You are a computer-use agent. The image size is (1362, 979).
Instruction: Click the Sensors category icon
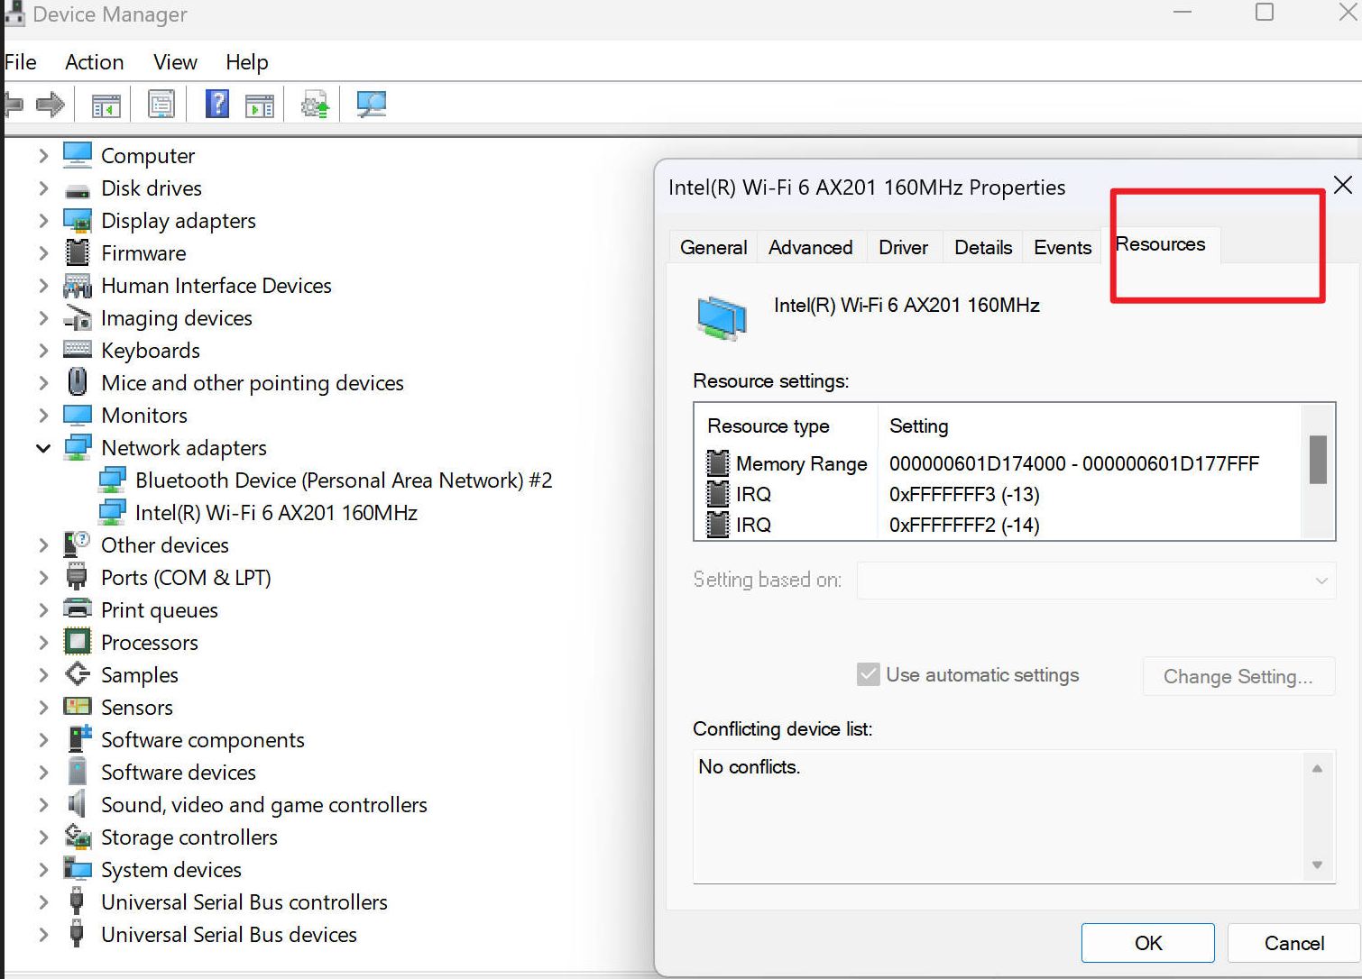(78, 707)
